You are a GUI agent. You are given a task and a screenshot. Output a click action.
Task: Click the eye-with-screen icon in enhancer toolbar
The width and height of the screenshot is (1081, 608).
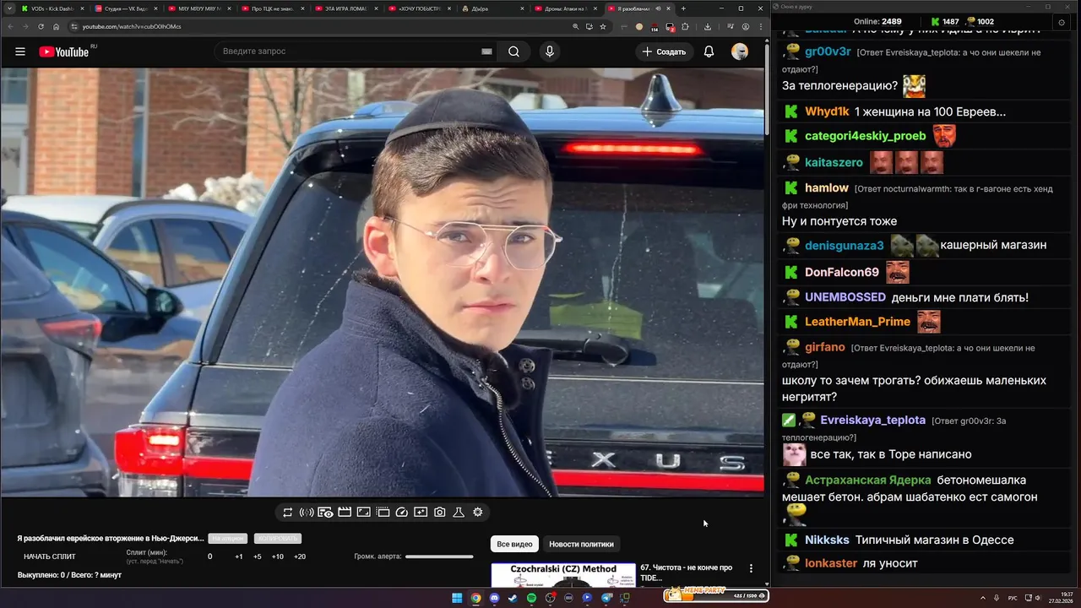coord(325,512)
